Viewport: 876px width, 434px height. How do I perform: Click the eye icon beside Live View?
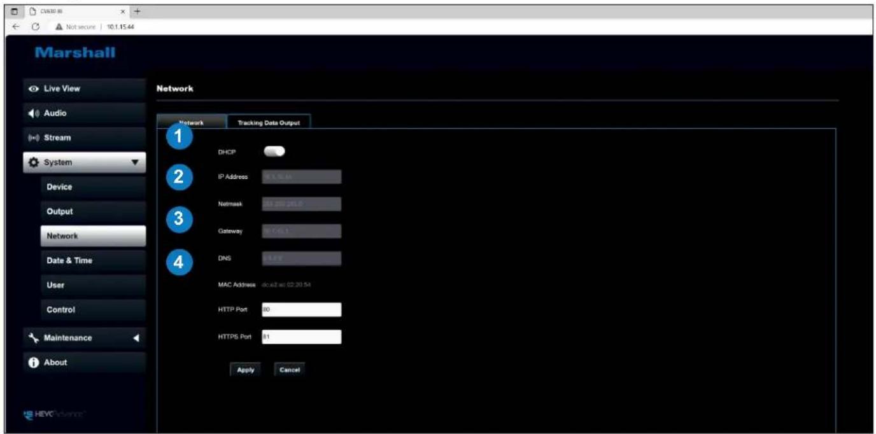(33, 88)
